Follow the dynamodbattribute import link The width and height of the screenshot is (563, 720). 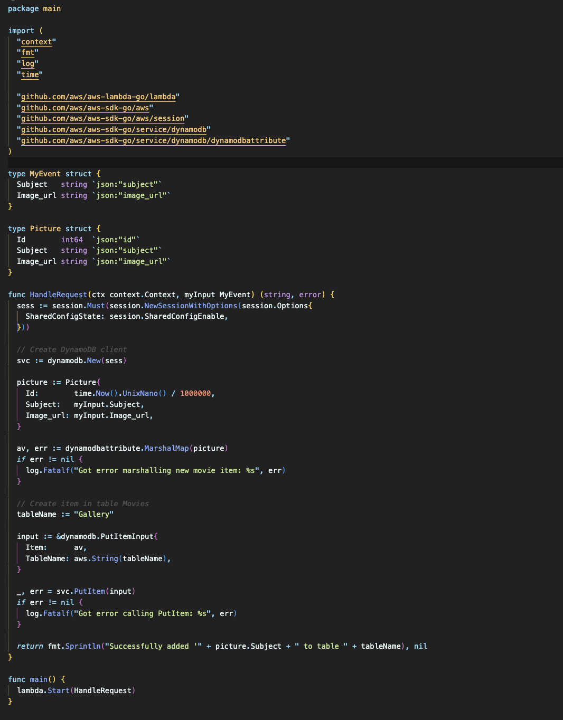coord(153,141)
